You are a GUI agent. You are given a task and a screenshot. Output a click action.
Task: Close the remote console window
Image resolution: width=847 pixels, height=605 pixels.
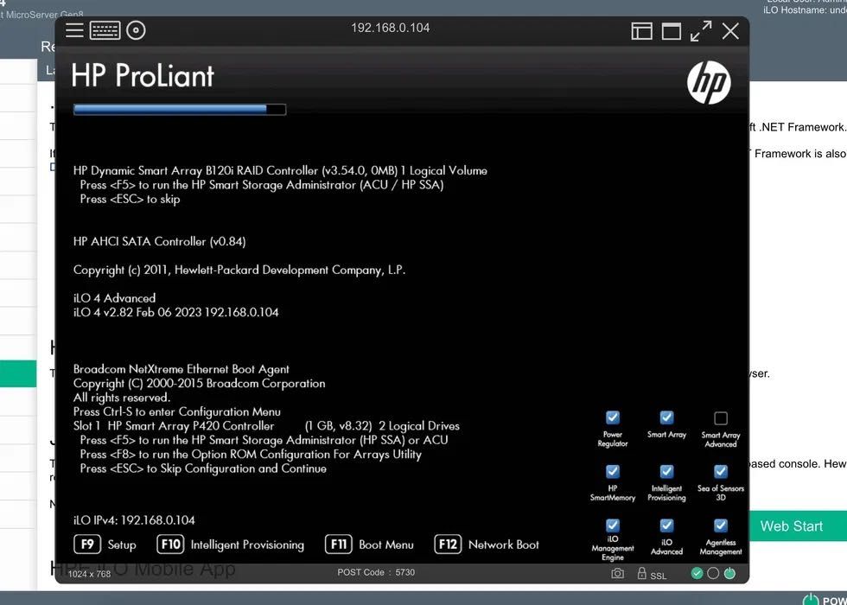730,31
